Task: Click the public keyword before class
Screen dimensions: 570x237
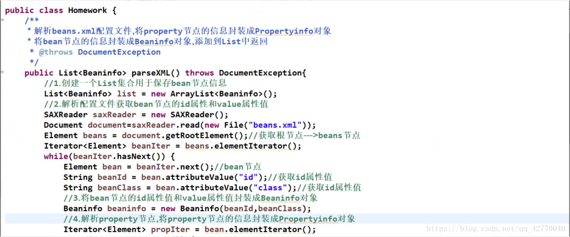Action: click(x=20, y=10)
